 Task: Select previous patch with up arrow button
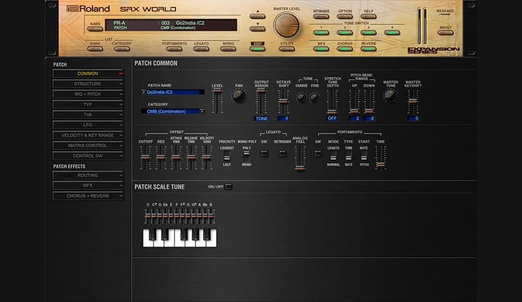(257, 16)
